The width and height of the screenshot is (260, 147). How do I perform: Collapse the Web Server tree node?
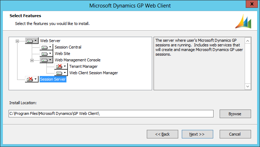click(x=17, y=41)
